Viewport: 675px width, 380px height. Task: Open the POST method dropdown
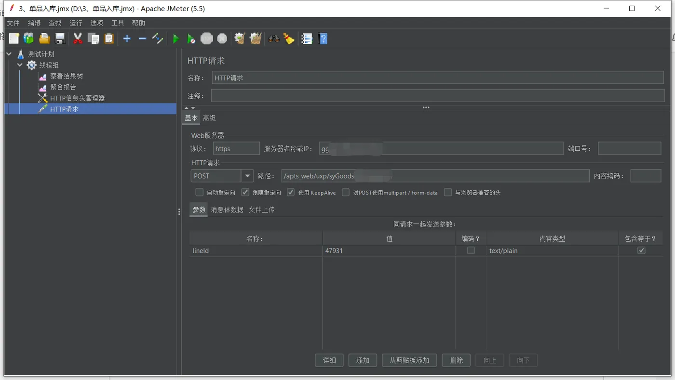247,176
